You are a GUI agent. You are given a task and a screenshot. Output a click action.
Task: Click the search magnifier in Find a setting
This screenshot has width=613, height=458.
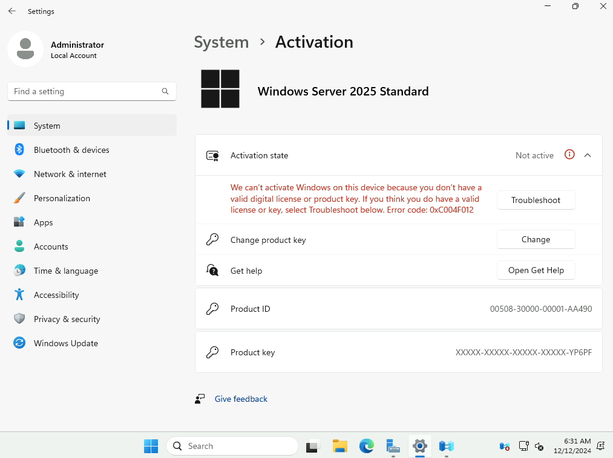coord(165,91)
